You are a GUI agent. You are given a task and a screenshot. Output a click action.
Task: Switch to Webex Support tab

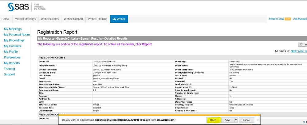pyautogui.click(x=73, y=19)
